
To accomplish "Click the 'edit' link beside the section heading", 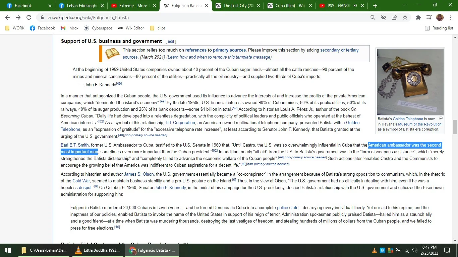I will (171, 41).
